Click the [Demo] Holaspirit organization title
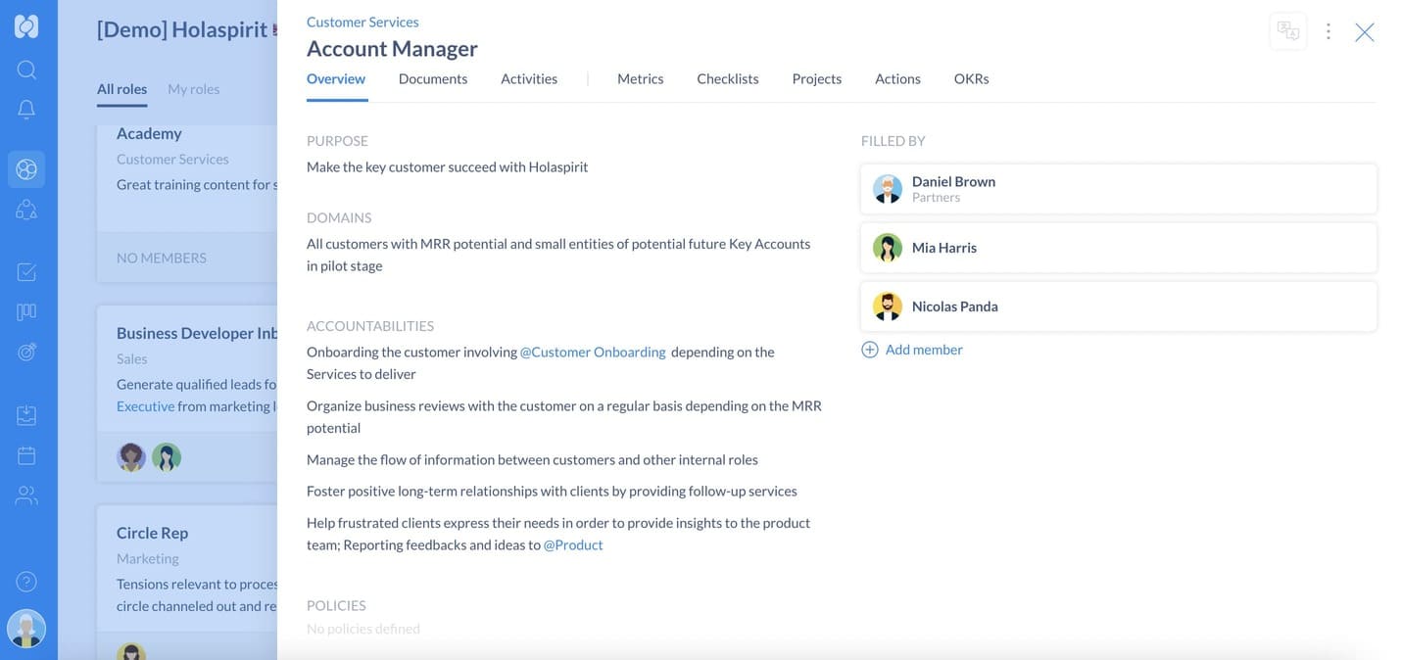 [x=182, y=29]
